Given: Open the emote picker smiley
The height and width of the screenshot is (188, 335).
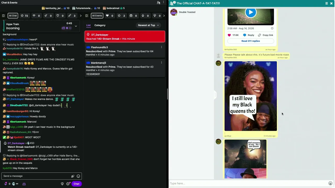Looking at the screenshot, I should click(x=78, y=176).
